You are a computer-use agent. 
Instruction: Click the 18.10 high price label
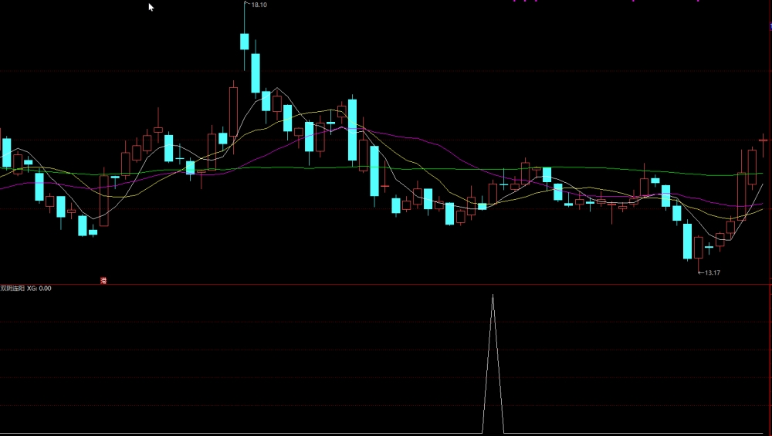259,5
